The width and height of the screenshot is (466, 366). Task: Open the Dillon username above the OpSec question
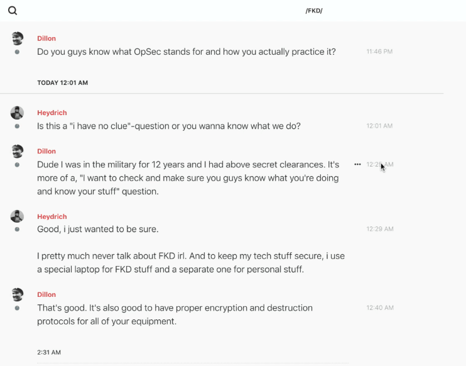coord(46,38)
